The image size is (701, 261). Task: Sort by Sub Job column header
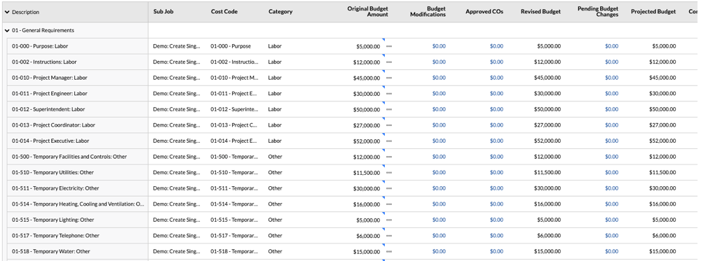point(163,12)
